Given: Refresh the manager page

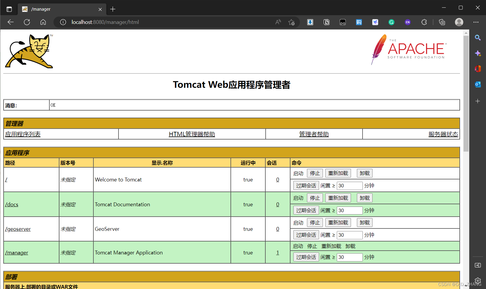Looking at the screenshot, I should tap(27, 22).
